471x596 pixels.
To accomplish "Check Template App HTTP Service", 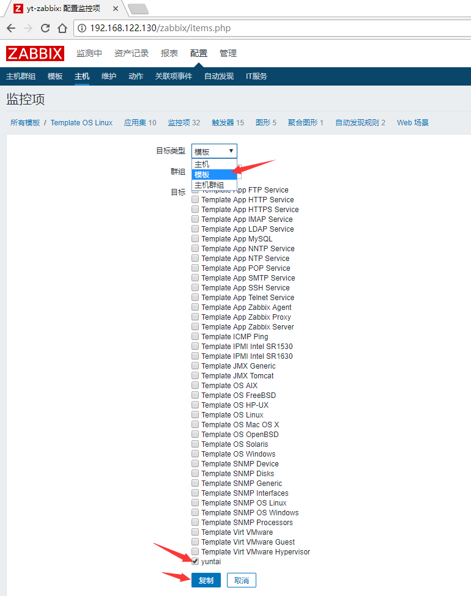I will click(195, 199).
